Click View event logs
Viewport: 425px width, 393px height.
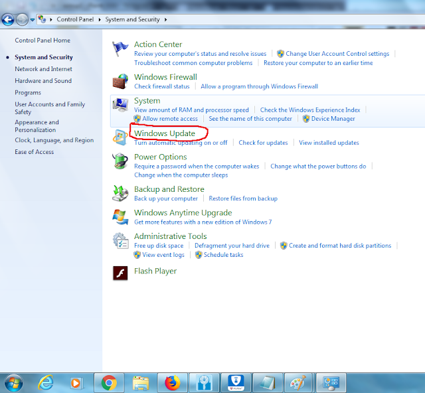(163, 255)
